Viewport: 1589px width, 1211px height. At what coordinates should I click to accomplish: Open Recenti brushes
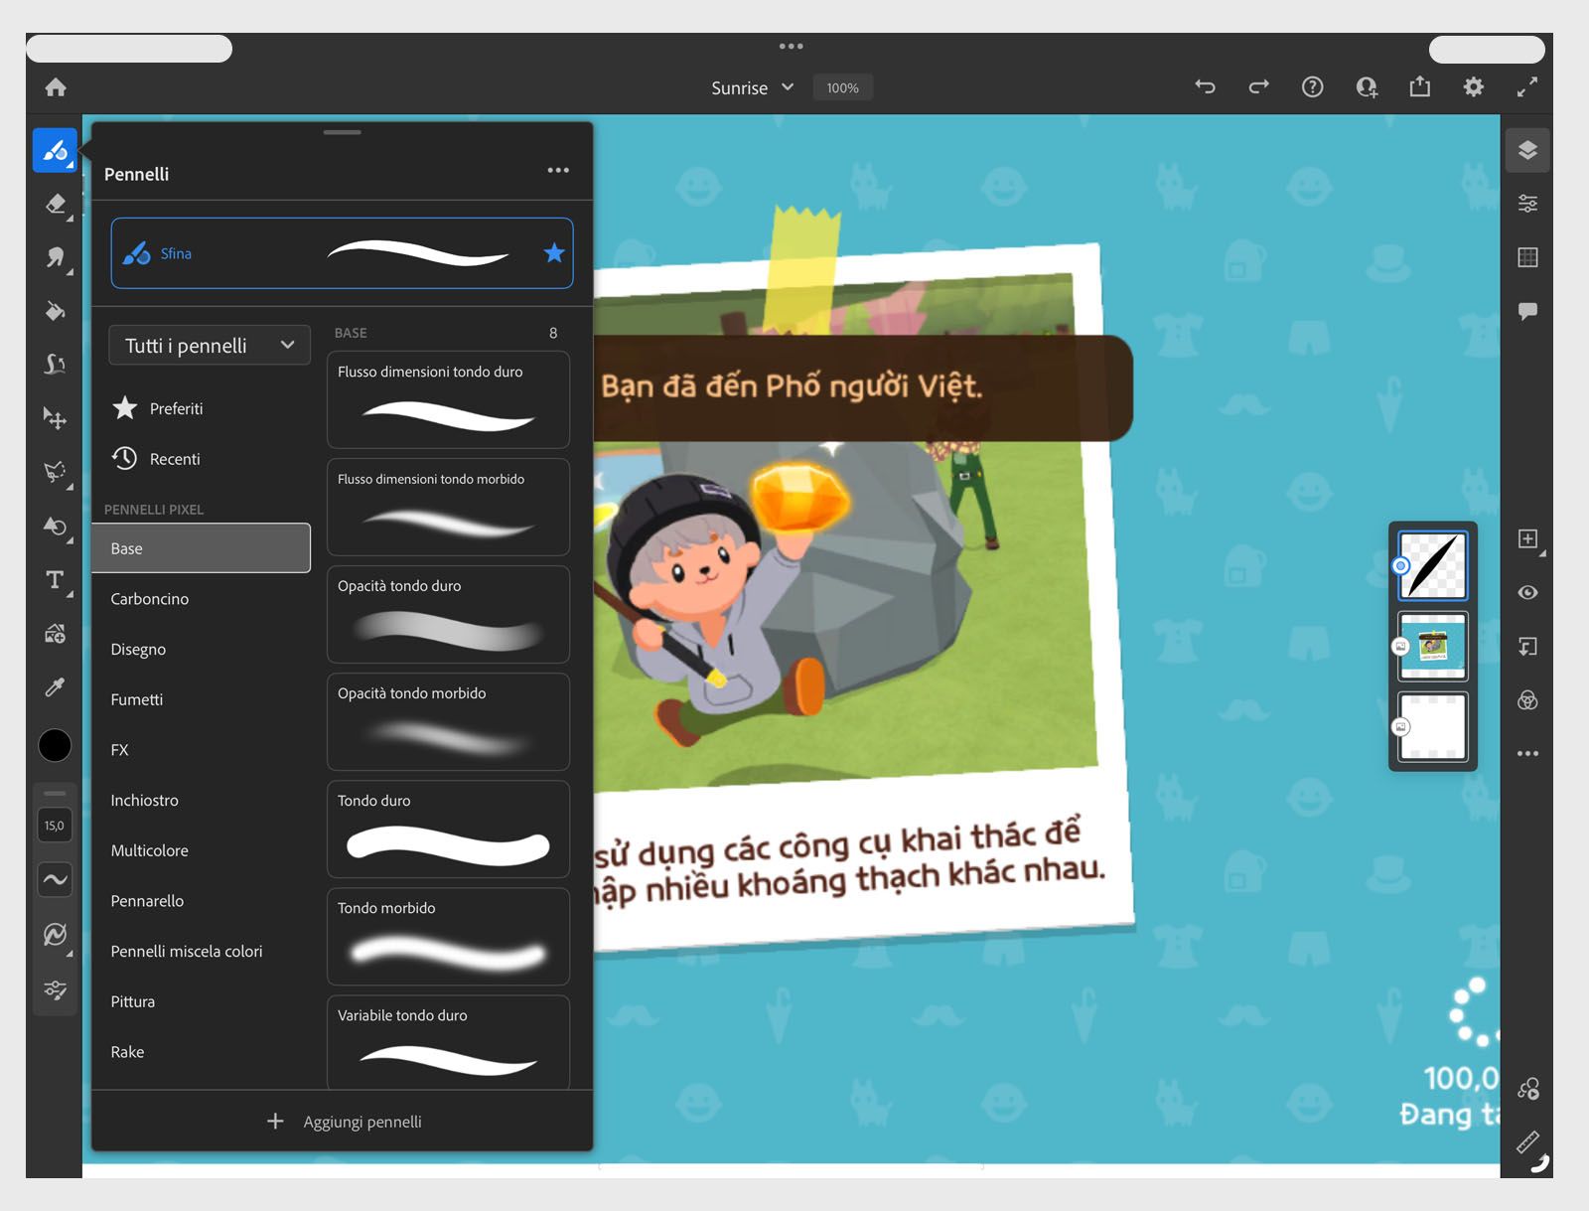click(x=156, y=459)
